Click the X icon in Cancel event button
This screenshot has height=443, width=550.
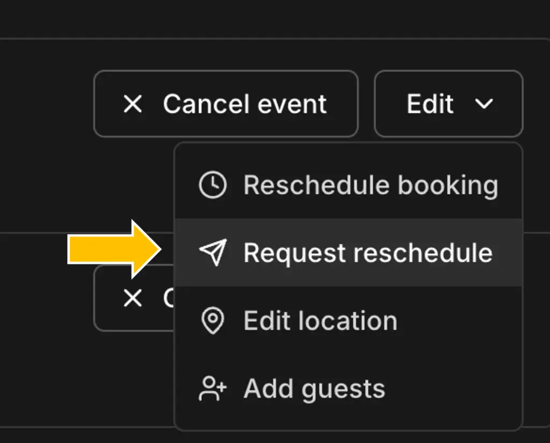coord(133,104)
